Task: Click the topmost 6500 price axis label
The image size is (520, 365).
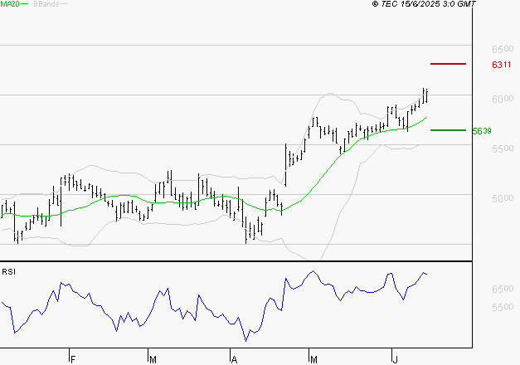Action: click(x=501, y=49)
